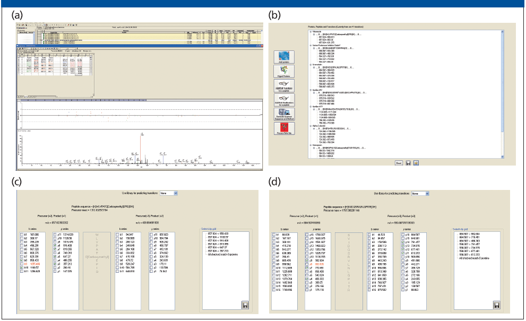Uncheck b8 958.433 in panel (c)

click(x=22, y=261)
